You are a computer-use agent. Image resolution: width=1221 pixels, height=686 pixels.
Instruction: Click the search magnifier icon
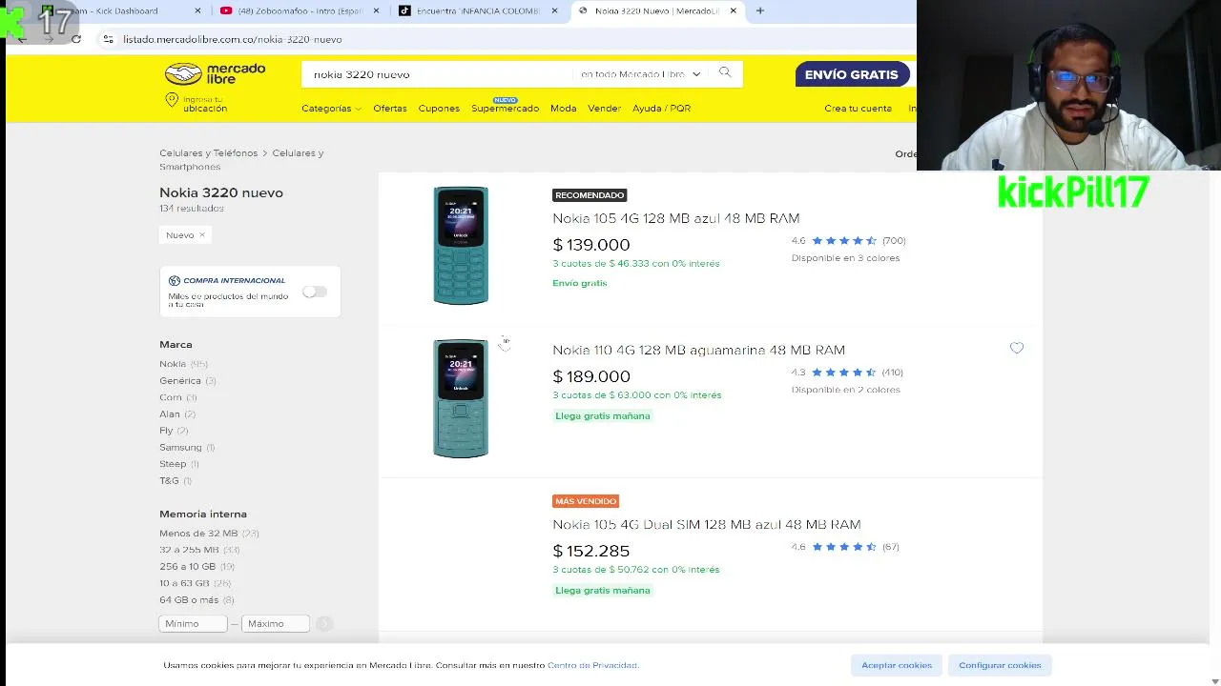point(725,72)
